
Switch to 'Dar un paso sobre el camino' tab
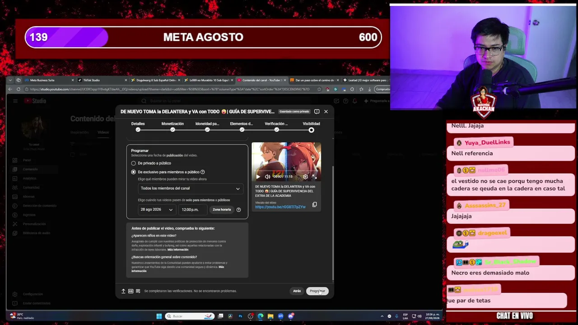point(314,80)
